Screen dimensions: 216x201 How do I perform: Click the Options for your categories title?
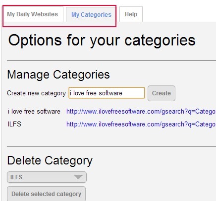(x=102, y=40)
